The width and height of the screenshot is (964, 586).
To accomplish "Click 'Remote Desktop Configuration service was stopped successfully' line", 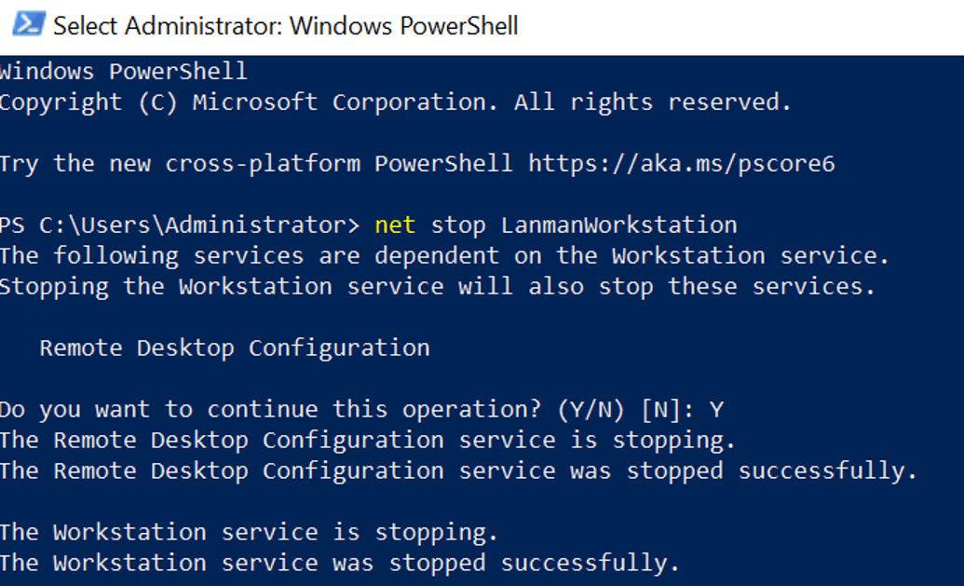I will (x=458, y=471).
